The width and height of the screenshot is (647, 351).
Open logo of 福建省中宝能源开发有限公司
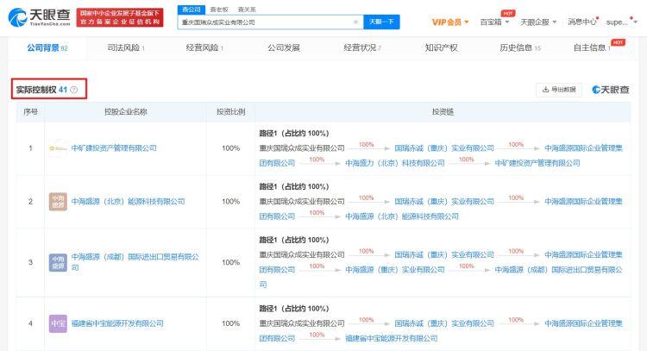tap(58, 323)
